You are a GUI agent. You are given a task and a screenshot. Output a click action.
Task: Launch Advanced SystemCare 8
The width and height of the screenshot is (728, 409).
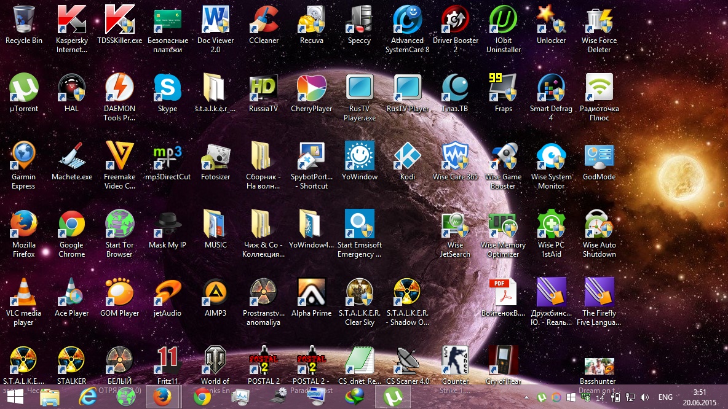[407, 20]
